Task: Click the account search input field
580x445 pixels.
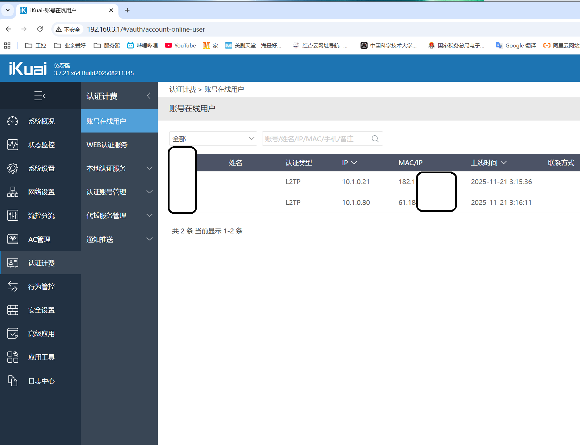Action: 316,139
